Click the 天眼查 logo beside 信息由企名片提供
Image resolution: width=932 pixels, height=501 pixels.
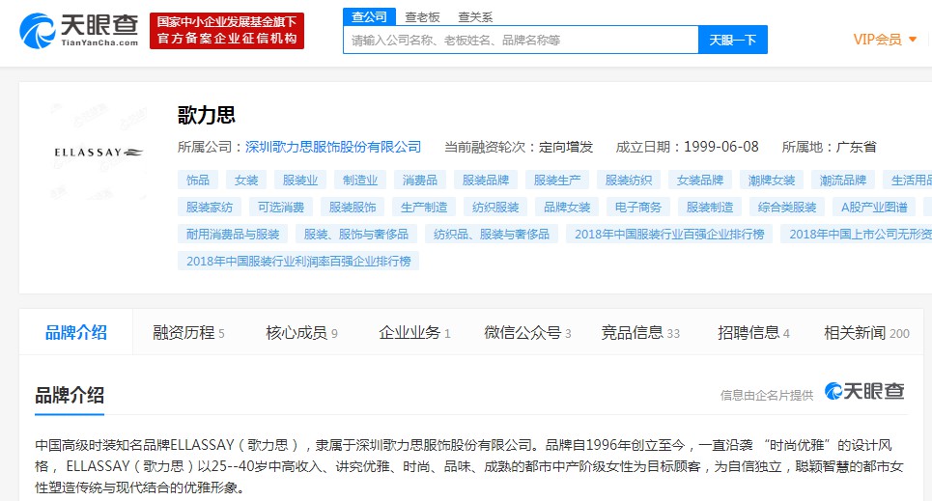864,391
